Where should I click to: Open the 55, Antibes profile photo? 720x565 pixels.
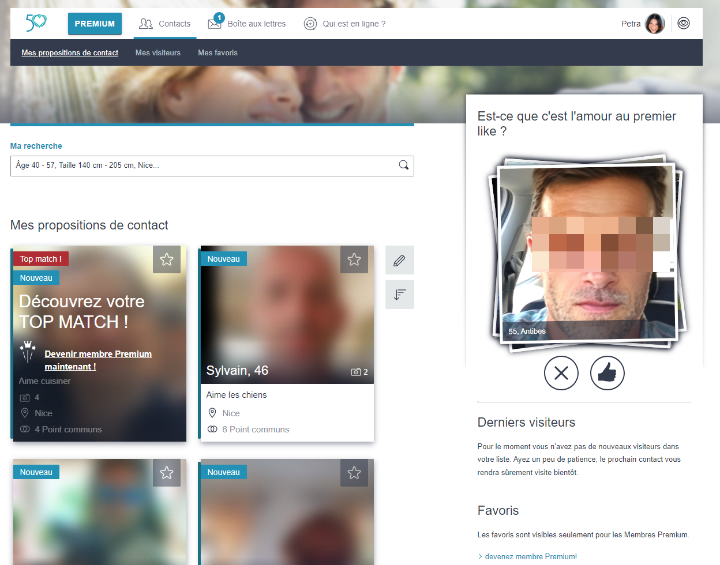586,251
